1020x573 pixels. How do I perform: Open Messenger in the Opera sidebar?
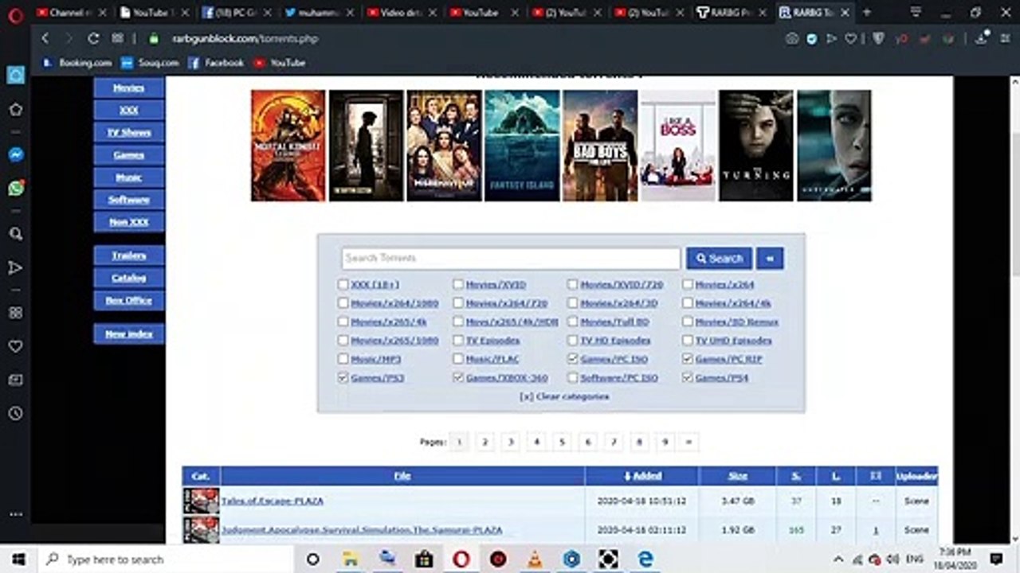pyautogui.click(x=15, y=155)
